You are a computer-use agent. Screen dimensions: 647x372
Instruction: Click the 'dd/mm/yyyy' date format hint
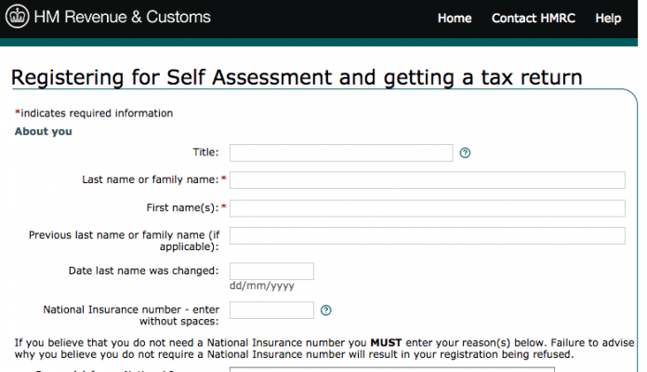pos(262,286)
